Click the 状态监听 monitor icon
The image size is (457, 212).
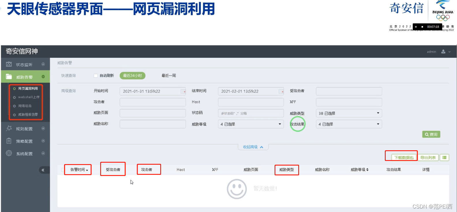tap(9, 64)
